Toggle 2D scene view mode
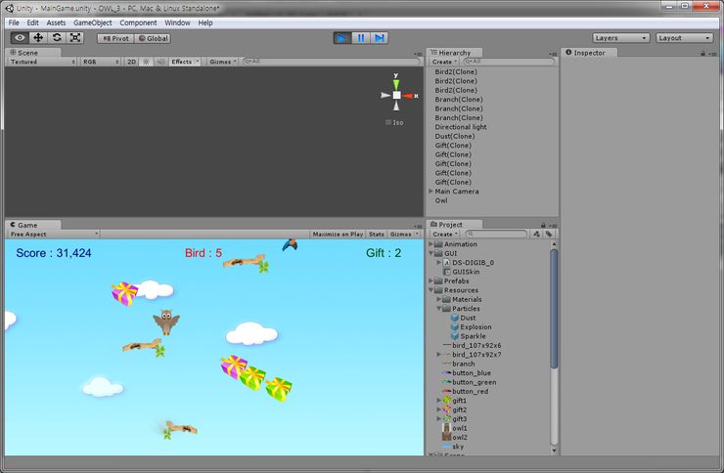724x473 pixels. (x=132, y=62)
